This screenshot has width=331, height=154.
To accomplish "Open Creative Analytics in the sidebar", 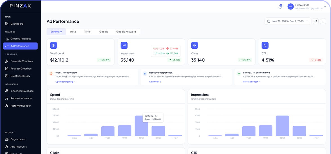I will pyautogui.click(x=21, y=39).
